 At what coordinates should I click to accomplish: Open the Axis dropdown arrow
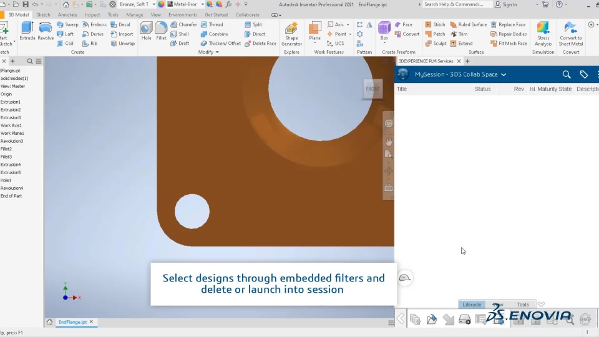click(348, 24)
